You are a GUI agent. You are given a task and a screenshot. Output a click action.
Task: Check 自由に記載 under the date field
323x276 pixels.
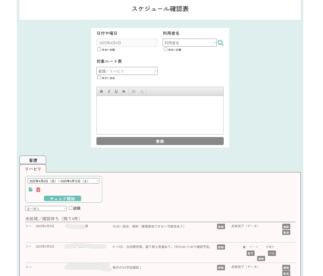99,49
